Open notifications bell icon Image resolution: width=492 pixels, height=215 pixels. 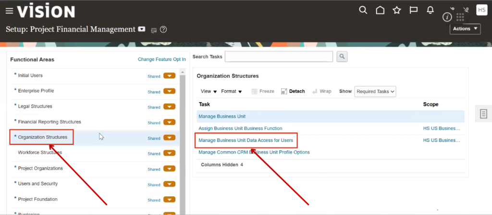point(430,10)
